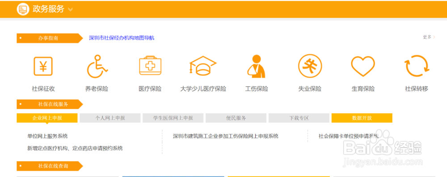Click the 工伤保险 text label
Image resolution: width=447 pixels, height=177 pixels.
pos(257,88)
